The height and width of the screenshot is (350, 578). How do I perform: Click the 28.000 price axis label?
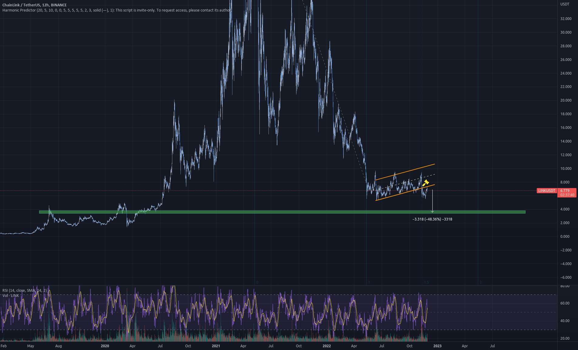coord(566,46)
